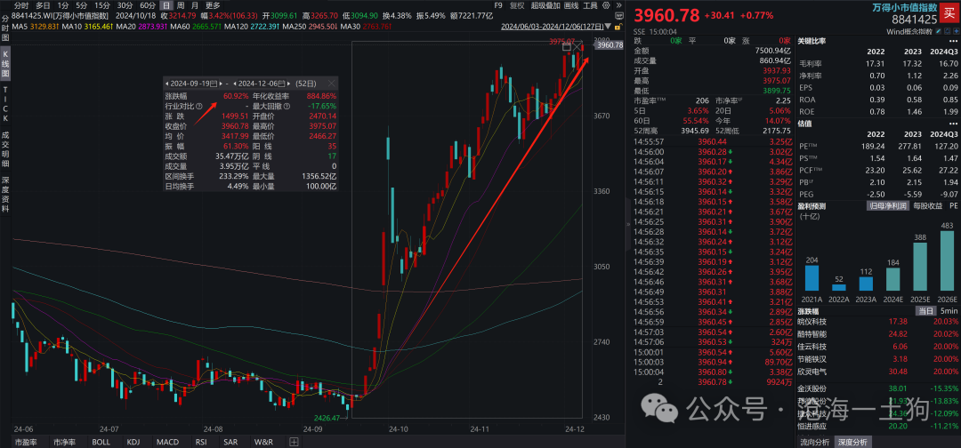Switch to 每股收益 forecast tab
Viewport: 961px width, 448px height.
(929, 206)
